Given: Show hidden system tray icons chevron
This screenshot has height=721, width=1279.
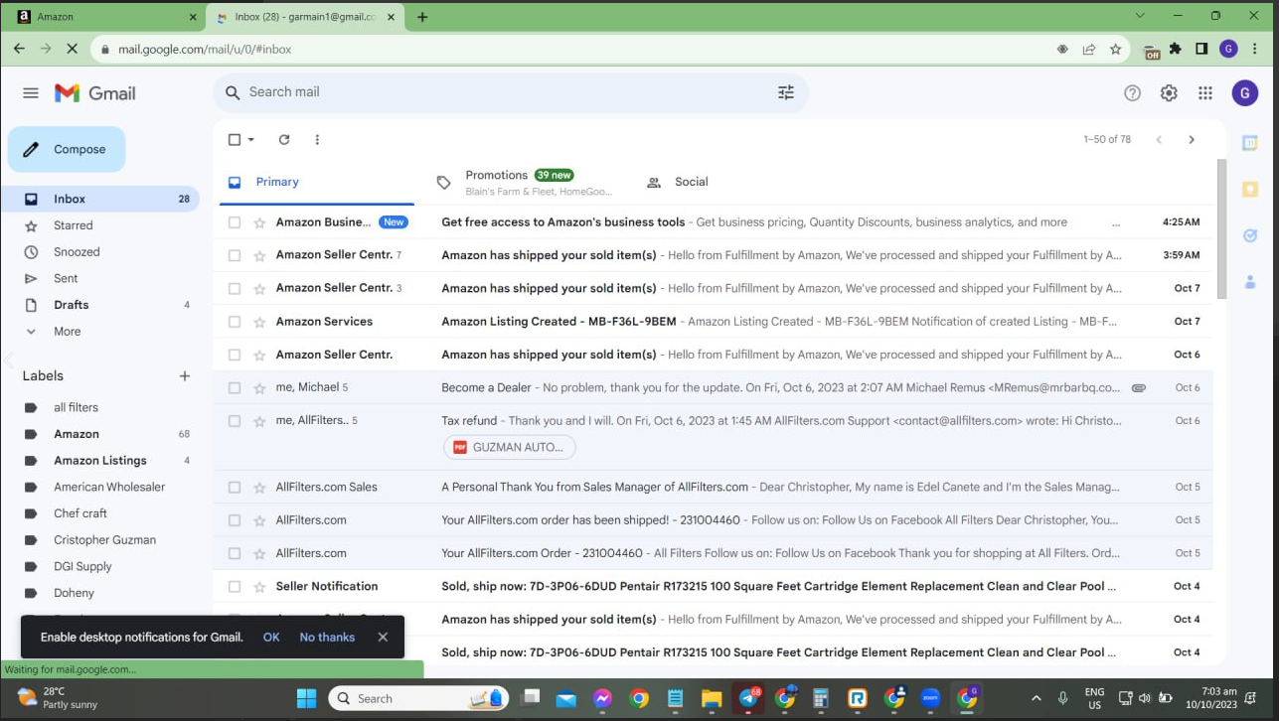Looking at the screenshot, I should click(1036, 698).
